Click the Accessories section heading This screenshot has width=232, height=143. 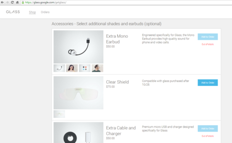107,24
